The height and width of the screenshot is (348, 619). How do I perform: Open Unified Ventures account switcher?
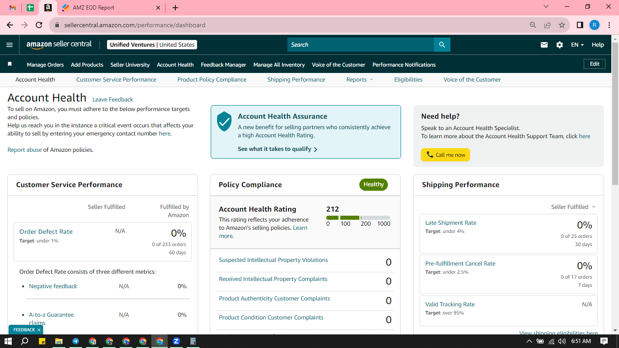(152, 44)
